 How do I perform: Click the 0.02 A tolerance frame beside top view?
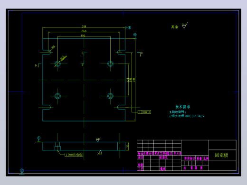tap(144, 112)
